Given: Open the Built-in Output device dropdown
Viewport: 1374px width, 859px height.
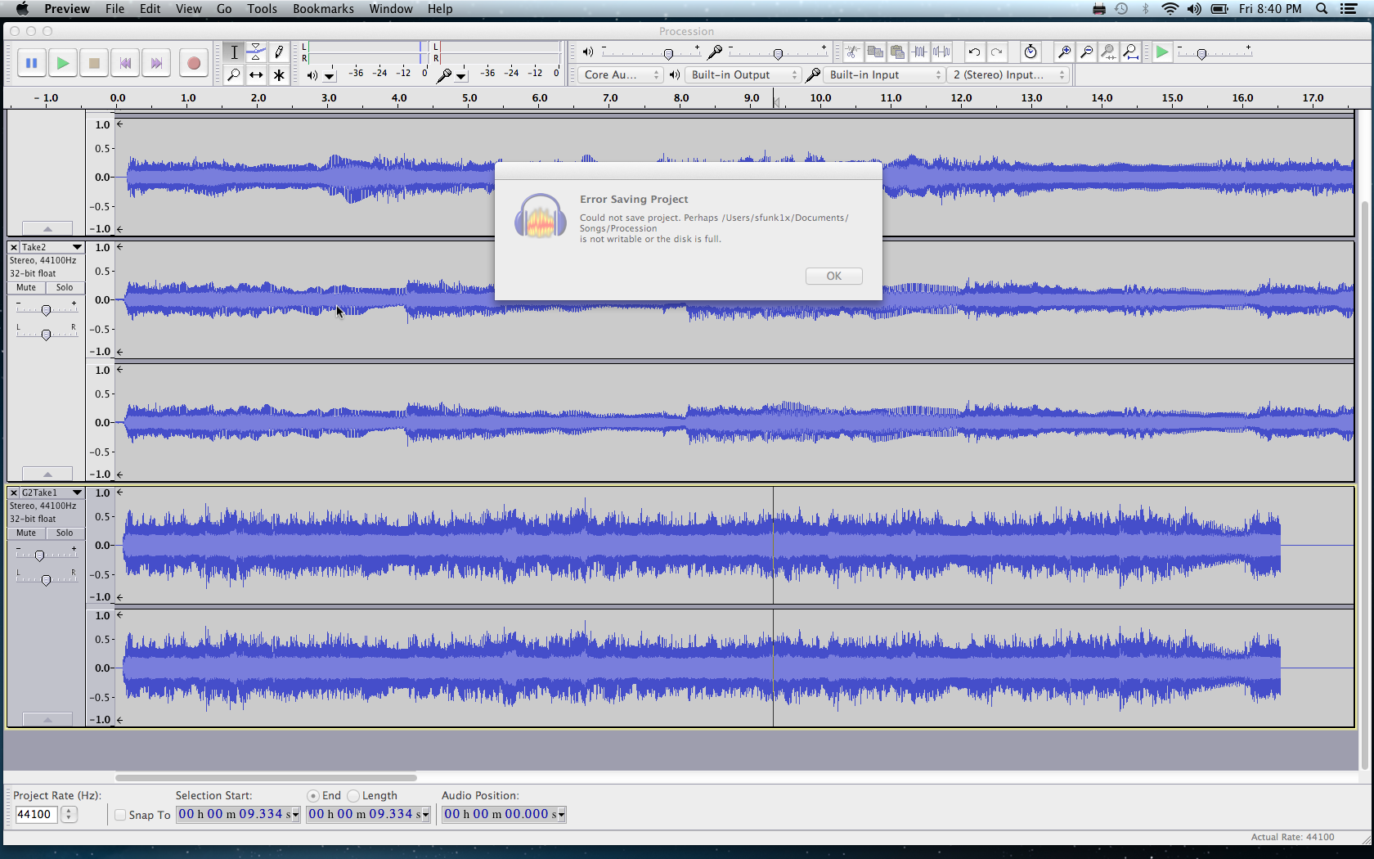Looking at the screenshot, I should pos(744,74).
